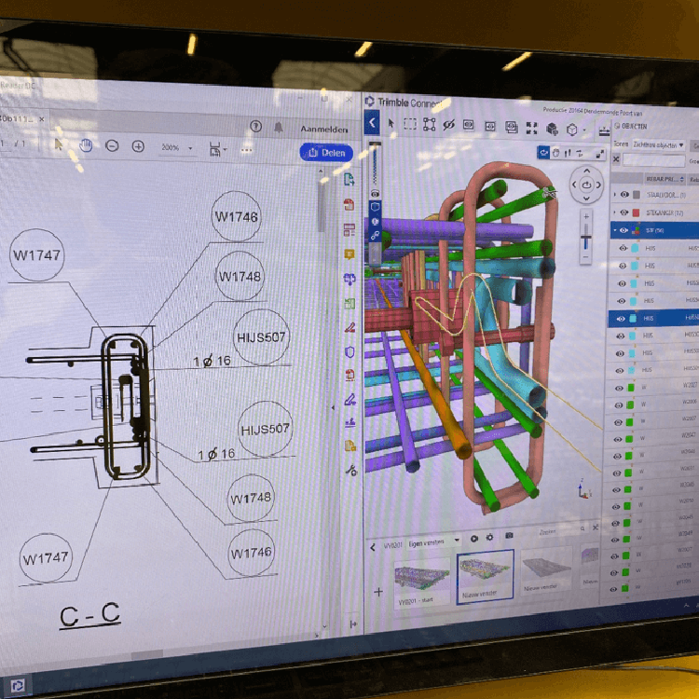
Task: Collapse the PDF reader right tools pane arrow
Action: [333, 407]
